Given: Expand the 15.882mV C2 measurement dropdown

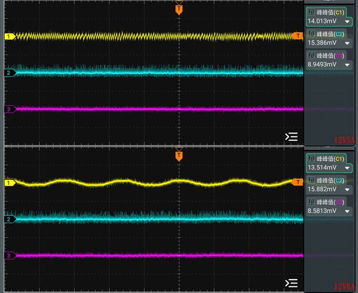Looking at the screenshot, I should point(347,190).
